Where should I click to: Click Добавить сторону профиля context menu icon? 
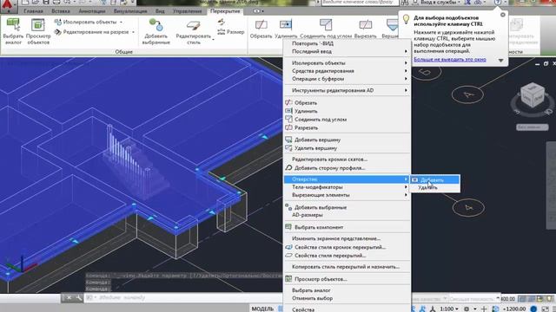288,167
